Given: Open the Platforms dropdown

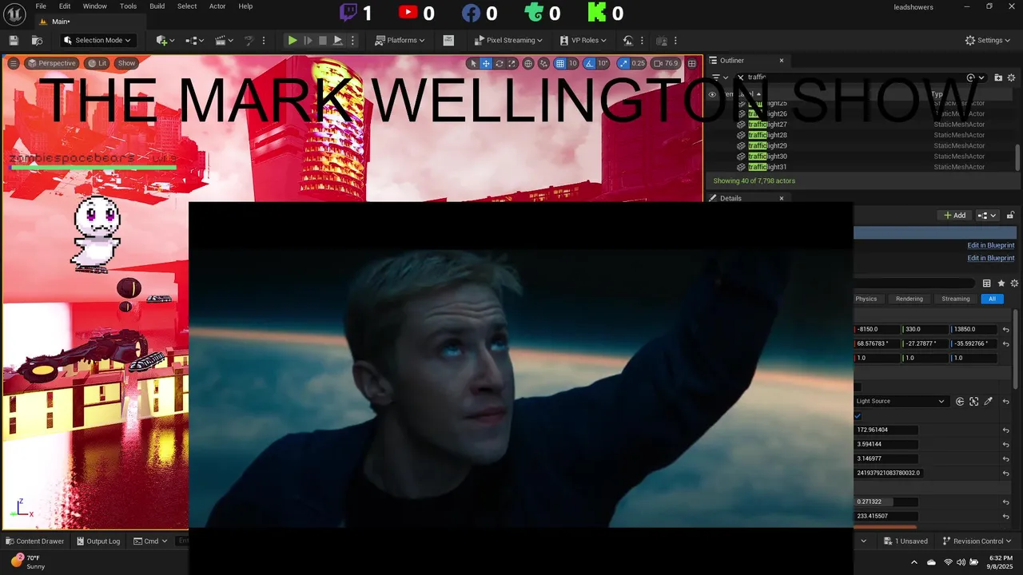Looking at the screenshot, I should tap(401, 40).
